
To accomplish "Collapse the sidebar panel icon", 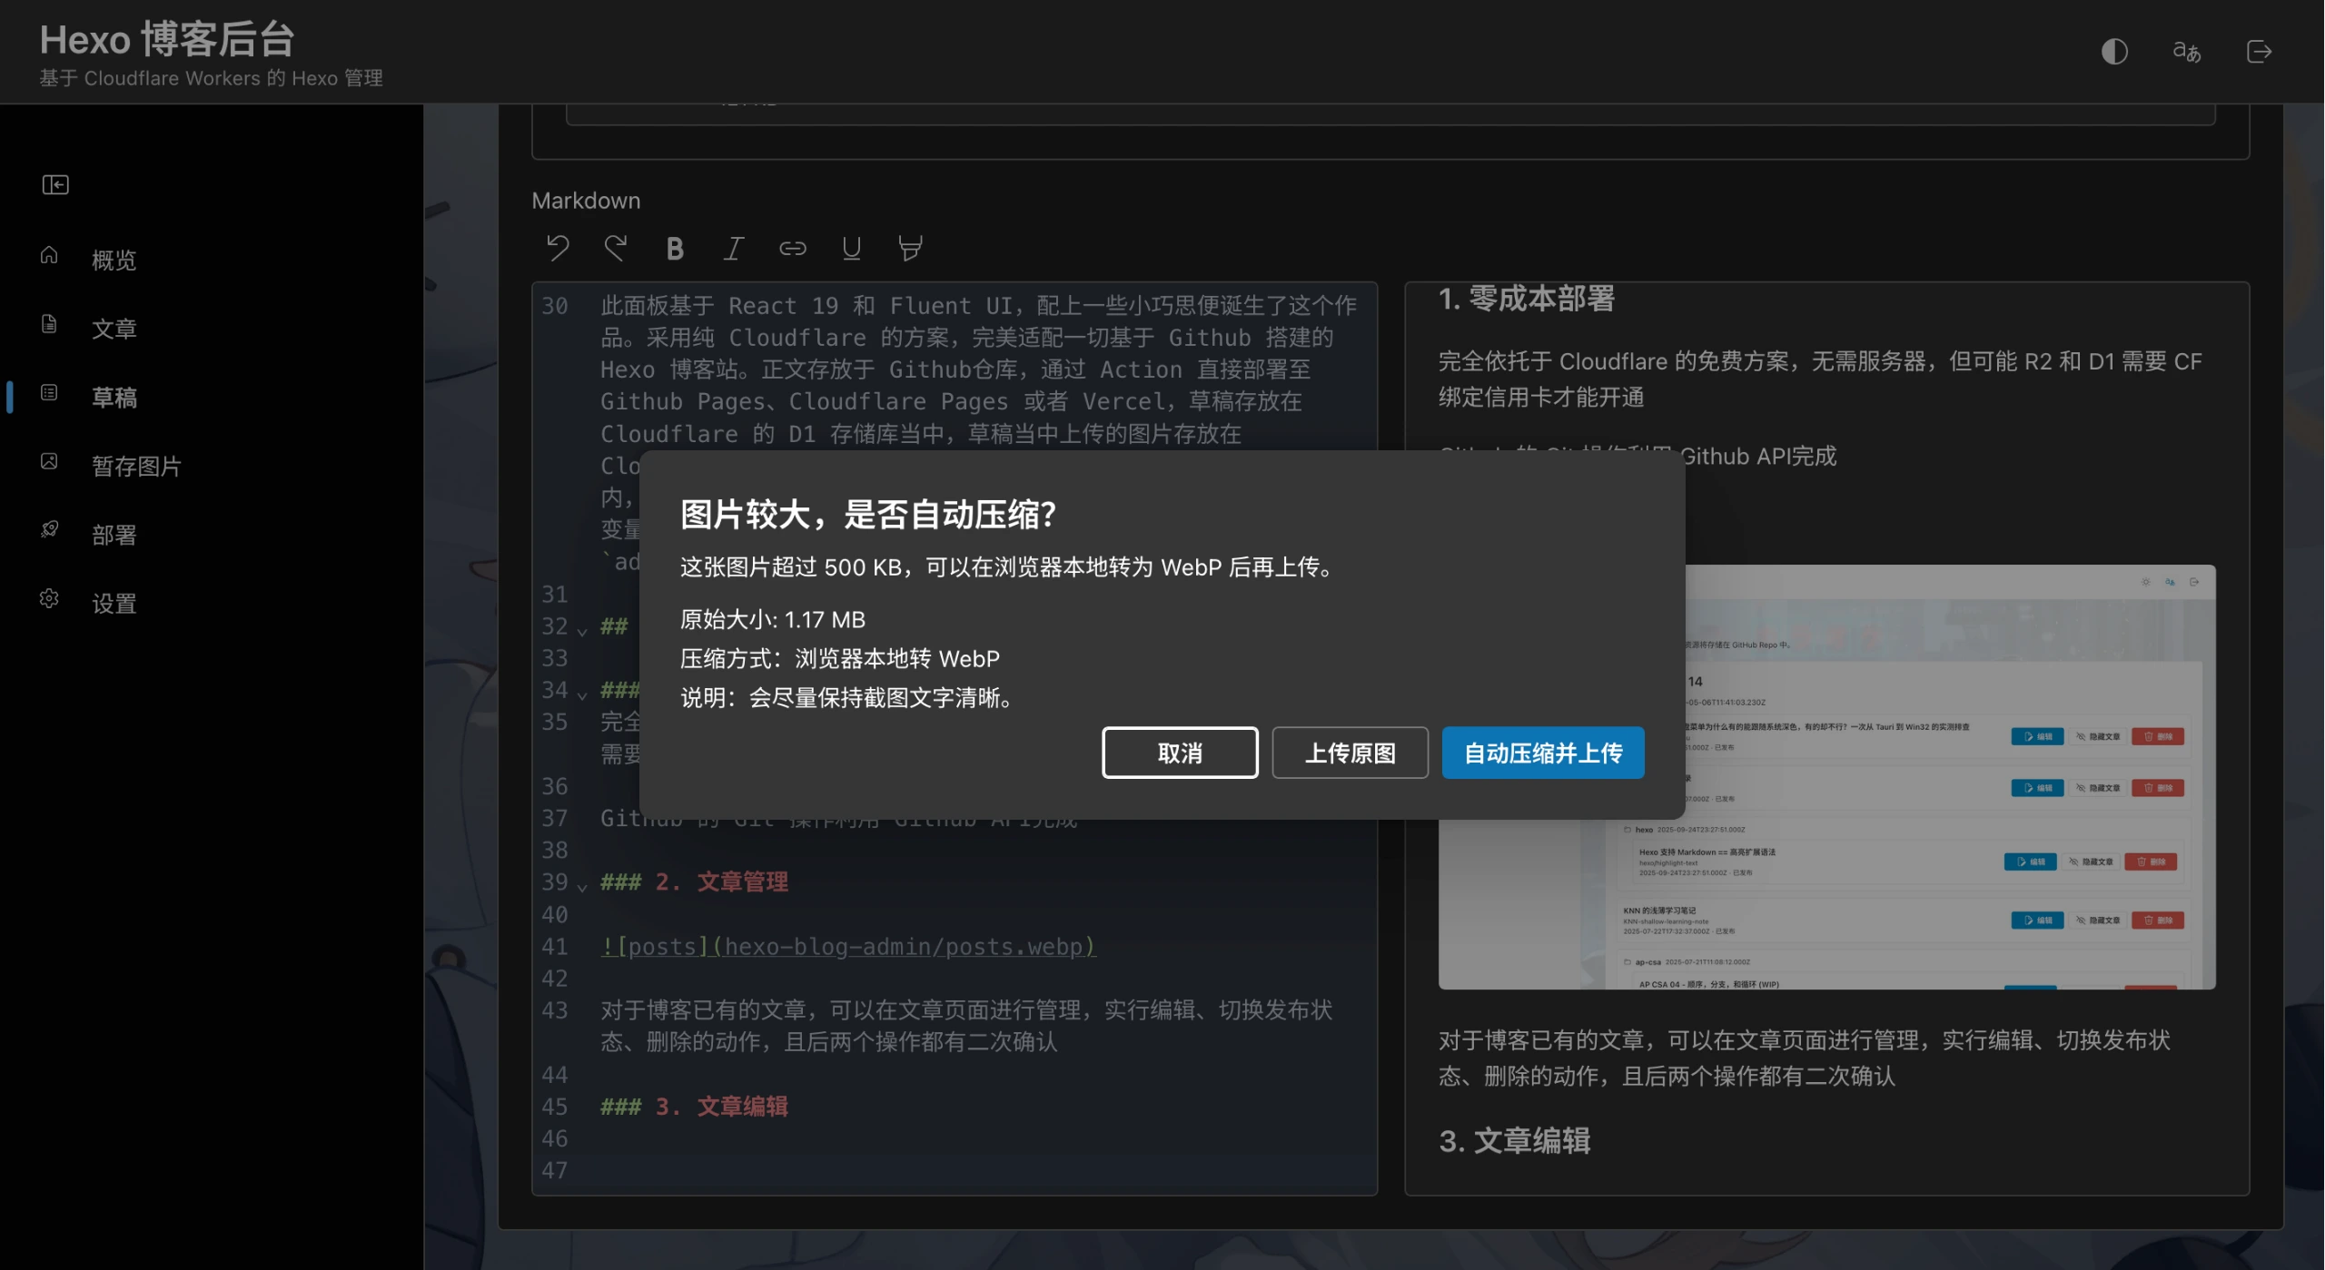I will click(55, 185).
